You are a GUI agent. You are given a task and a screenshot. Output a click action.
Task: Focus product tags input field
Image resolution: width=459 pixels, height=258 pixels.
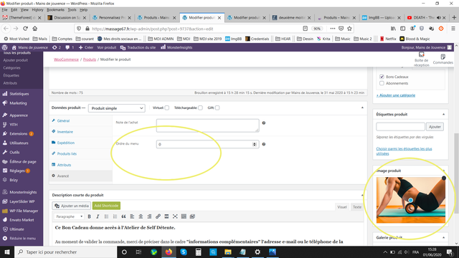(400, 127)
